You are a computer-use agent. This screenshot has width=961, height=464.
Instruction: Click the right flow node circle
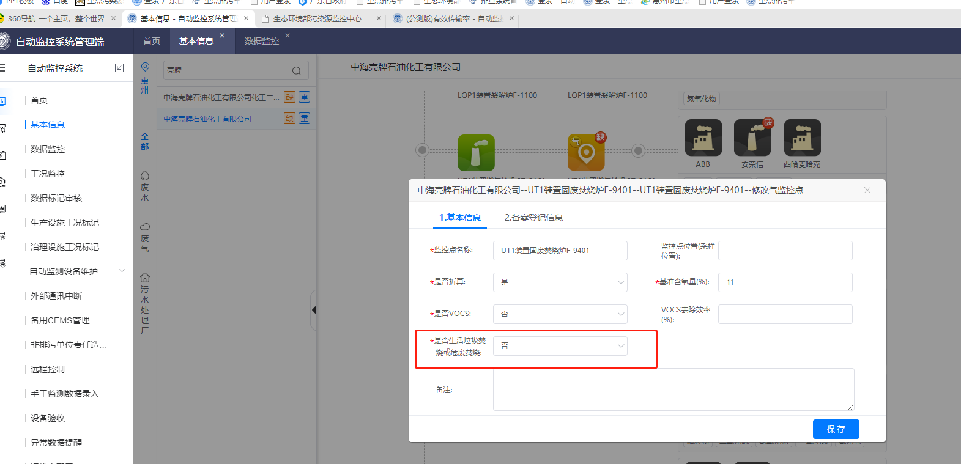click(638, 150)
